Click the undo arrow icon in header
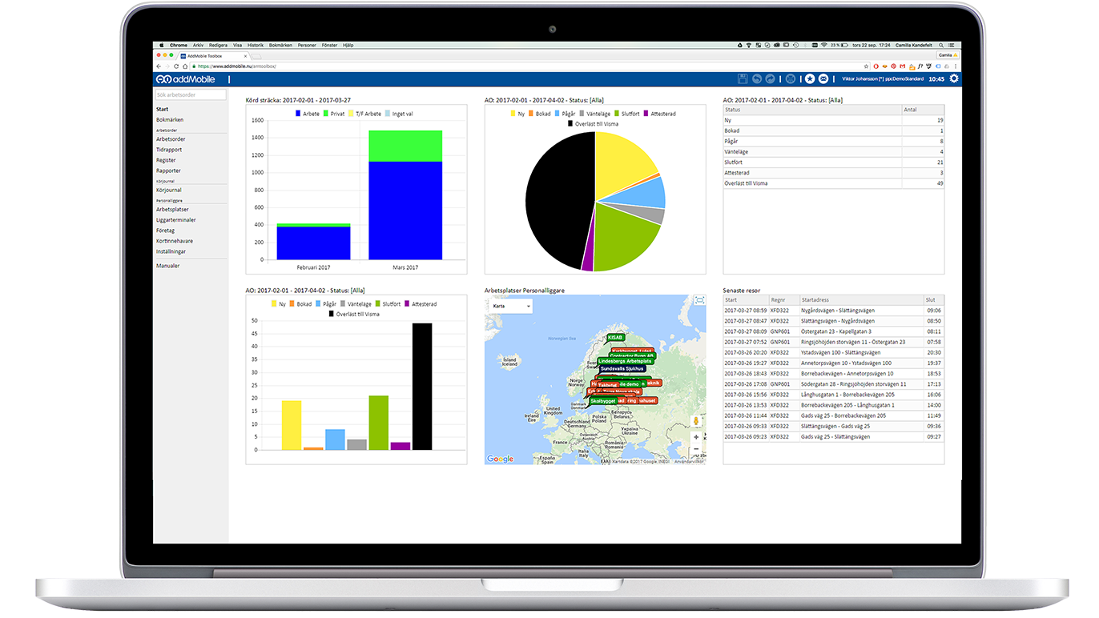Screen dimensions: 1099x618 [757, 78]
